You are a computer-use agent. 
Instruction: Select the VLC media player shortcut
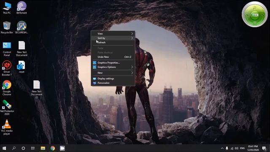point(7,127)
